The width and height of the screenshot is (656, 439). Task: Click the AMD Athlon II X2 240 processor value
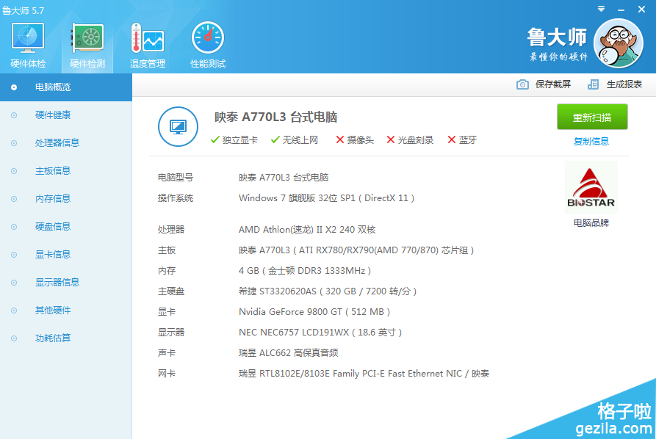[x=307, y=230]
